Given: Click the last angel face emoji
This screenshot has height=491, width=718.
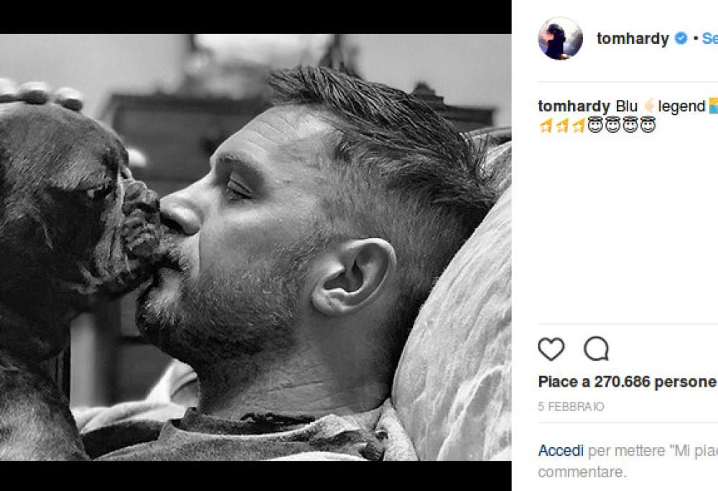Looking at the screenshot, I should point(648,127).
